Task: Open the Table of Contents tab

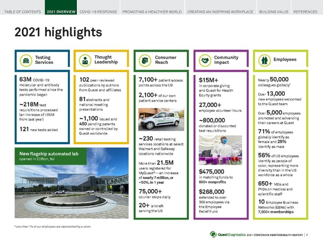Action: click(21, 11)
